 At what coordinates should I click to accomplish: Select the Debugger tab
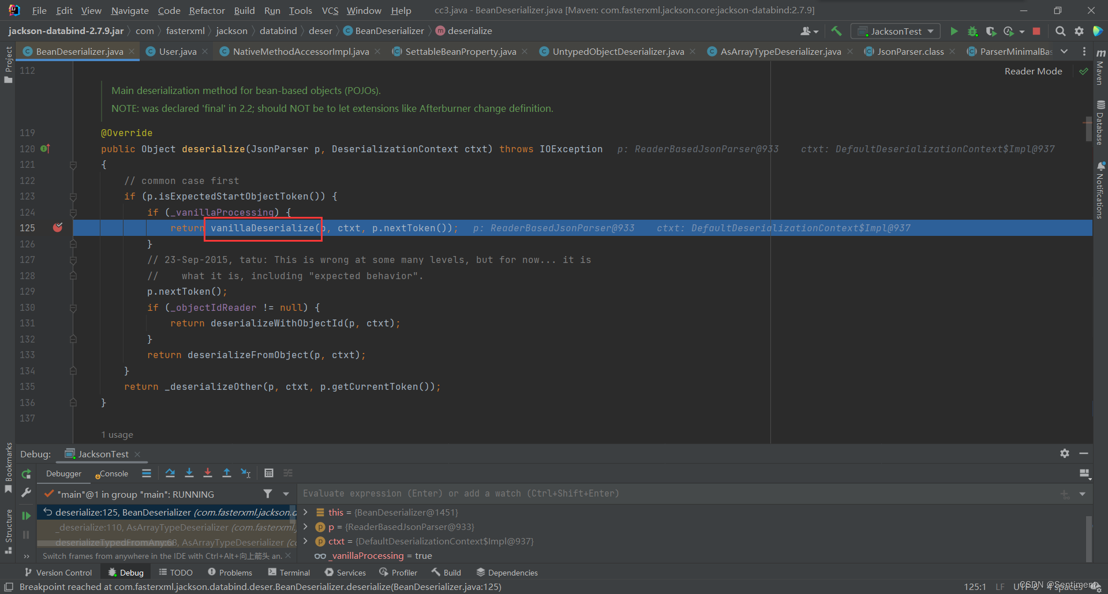coord(63,473)
